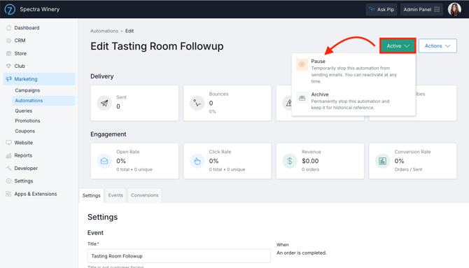
Task: Click the CRM sidebar icon
Action: [8, 41]
